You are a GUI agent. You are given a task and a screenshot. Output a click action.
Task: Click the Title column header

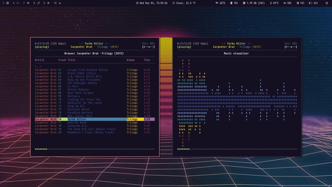pos(71,60)
